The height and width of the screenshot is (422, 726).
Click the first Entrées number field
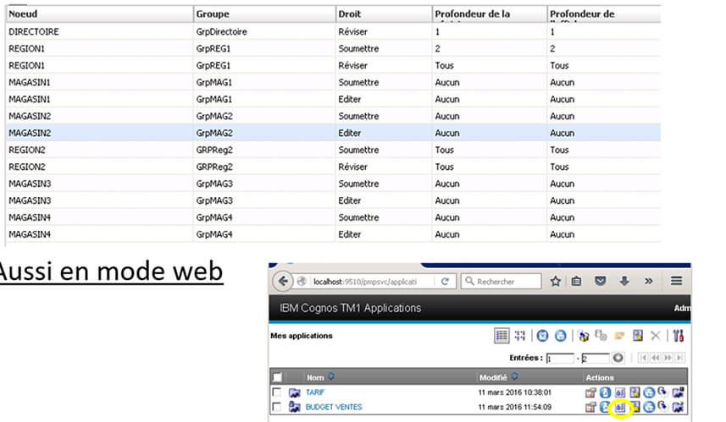(560, 359)
